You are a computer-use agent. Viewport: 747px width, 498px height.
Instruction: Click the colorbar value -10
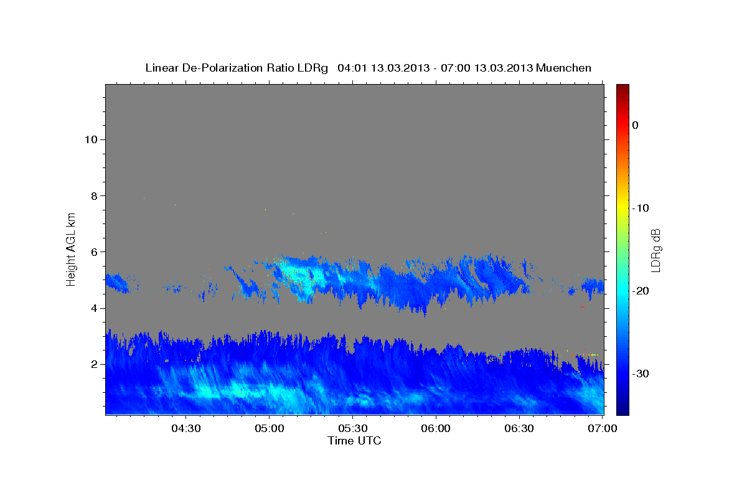[x=641, y=208]
